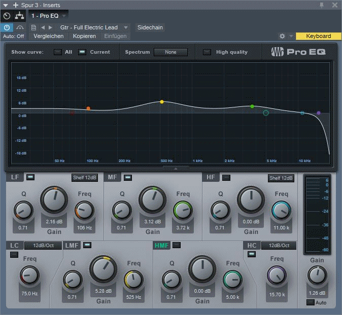Click the LF Gain knob

click(54, 200)
